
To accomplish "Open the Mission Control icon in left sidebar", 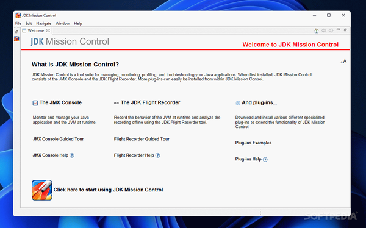I will pyautogui.click(x=16, y=38).
